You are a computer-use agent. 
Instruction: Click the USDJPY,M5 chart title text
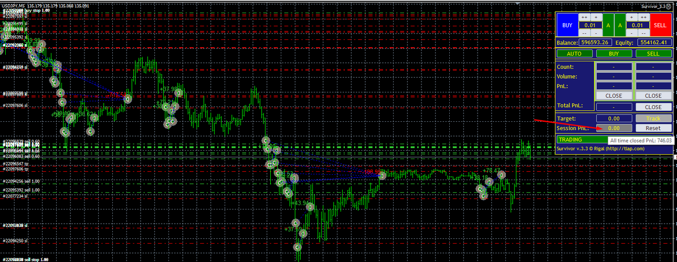[x=13, y=6]
